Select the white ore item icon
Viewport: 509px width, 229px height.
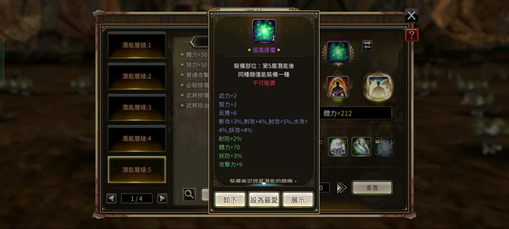coord(338,146)
